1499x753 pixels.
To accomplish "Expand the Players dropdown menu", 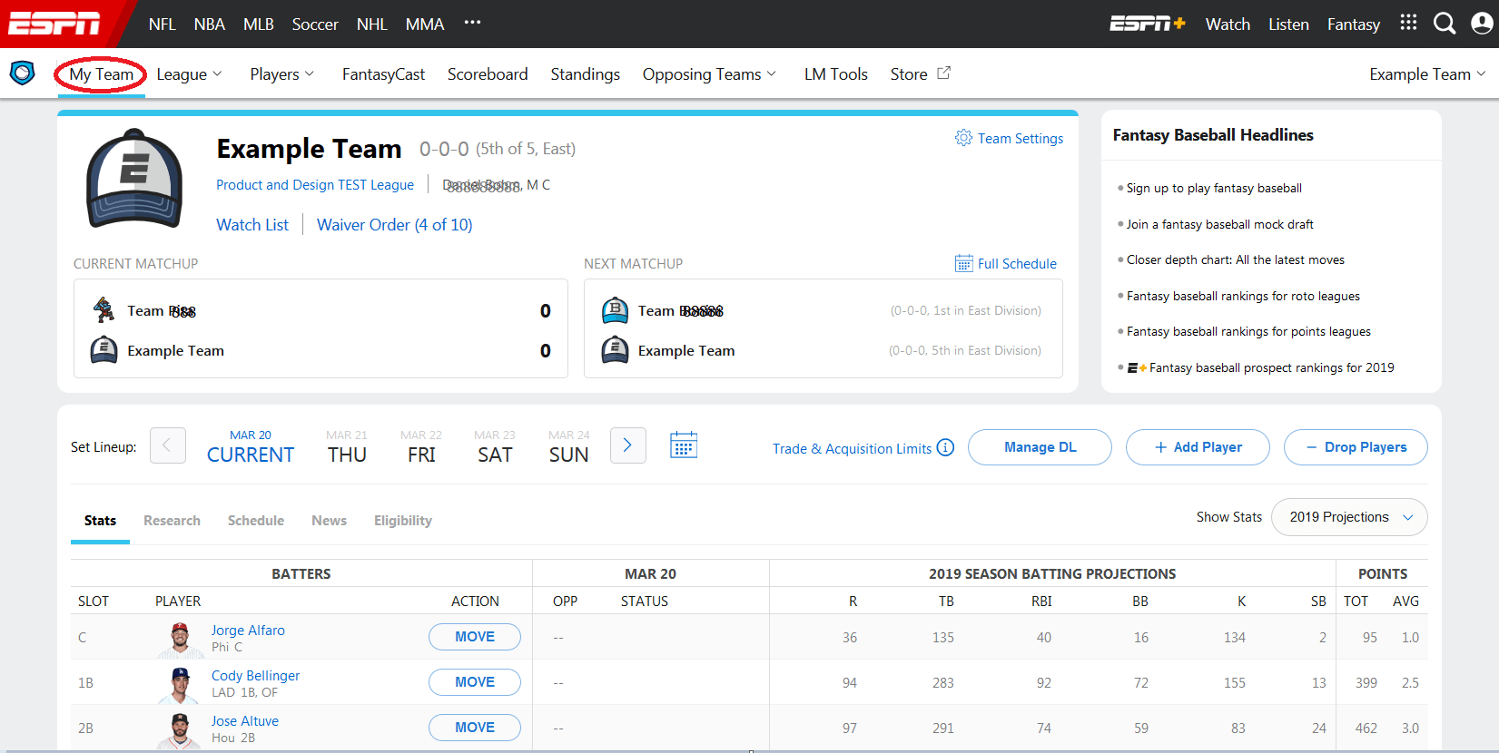I will point(281,74).
